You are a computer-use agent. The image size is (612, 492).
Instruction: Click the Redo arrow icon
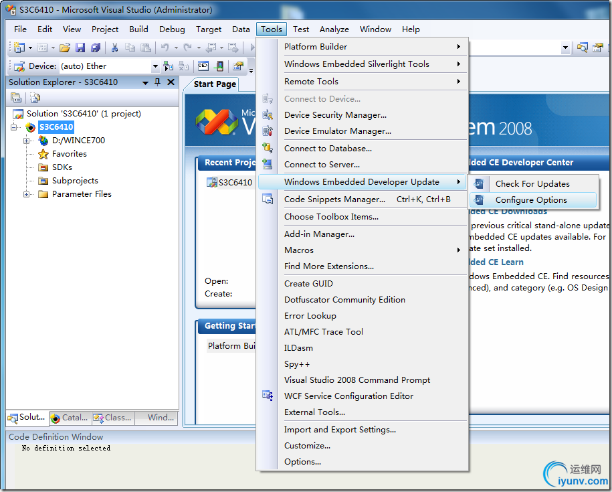point(188,48)
